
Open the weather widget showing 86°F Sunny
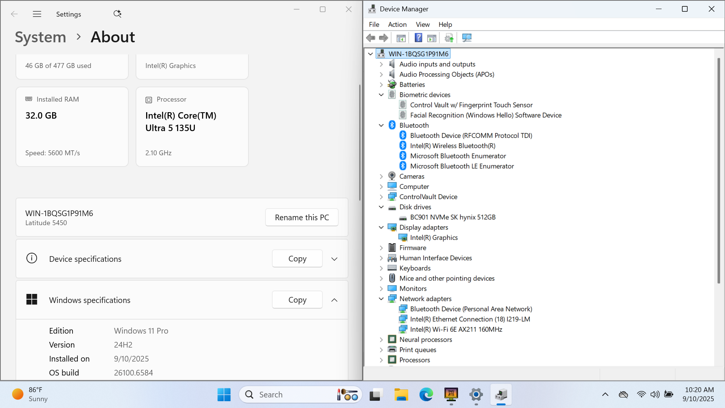click(30, 394)
